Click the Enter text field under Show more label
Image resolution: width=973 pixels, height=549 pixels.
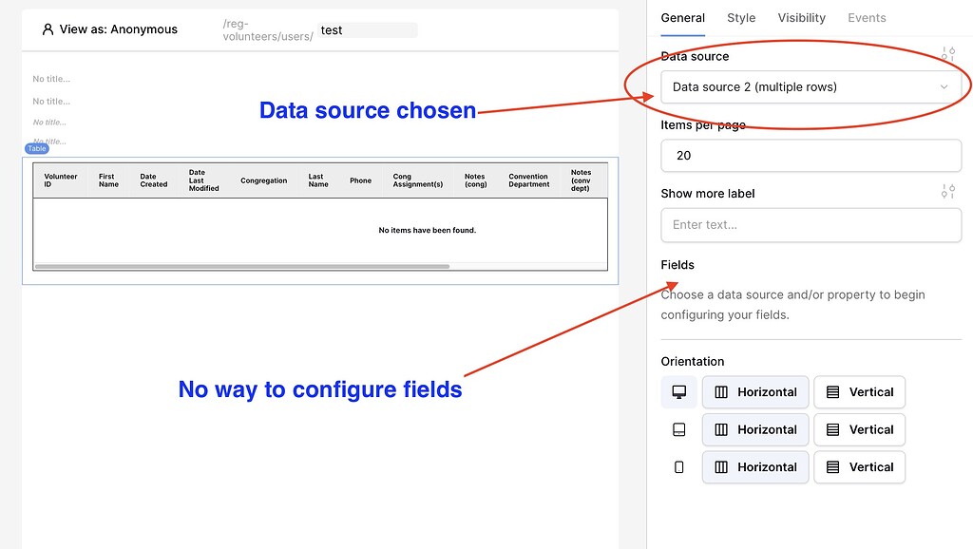[811, 225]
